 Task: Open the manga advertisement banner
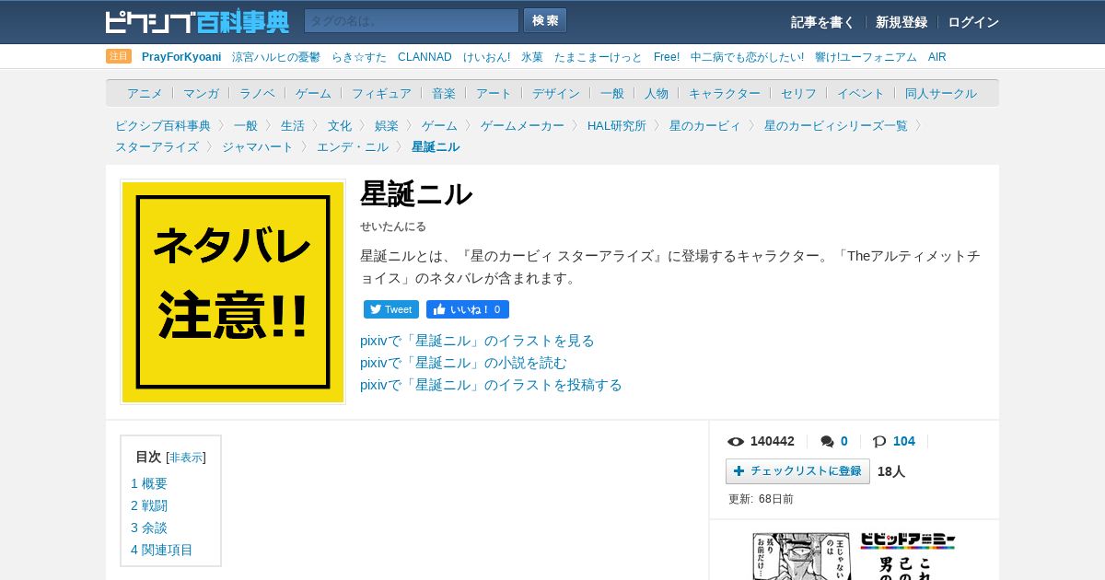(854, 555)
